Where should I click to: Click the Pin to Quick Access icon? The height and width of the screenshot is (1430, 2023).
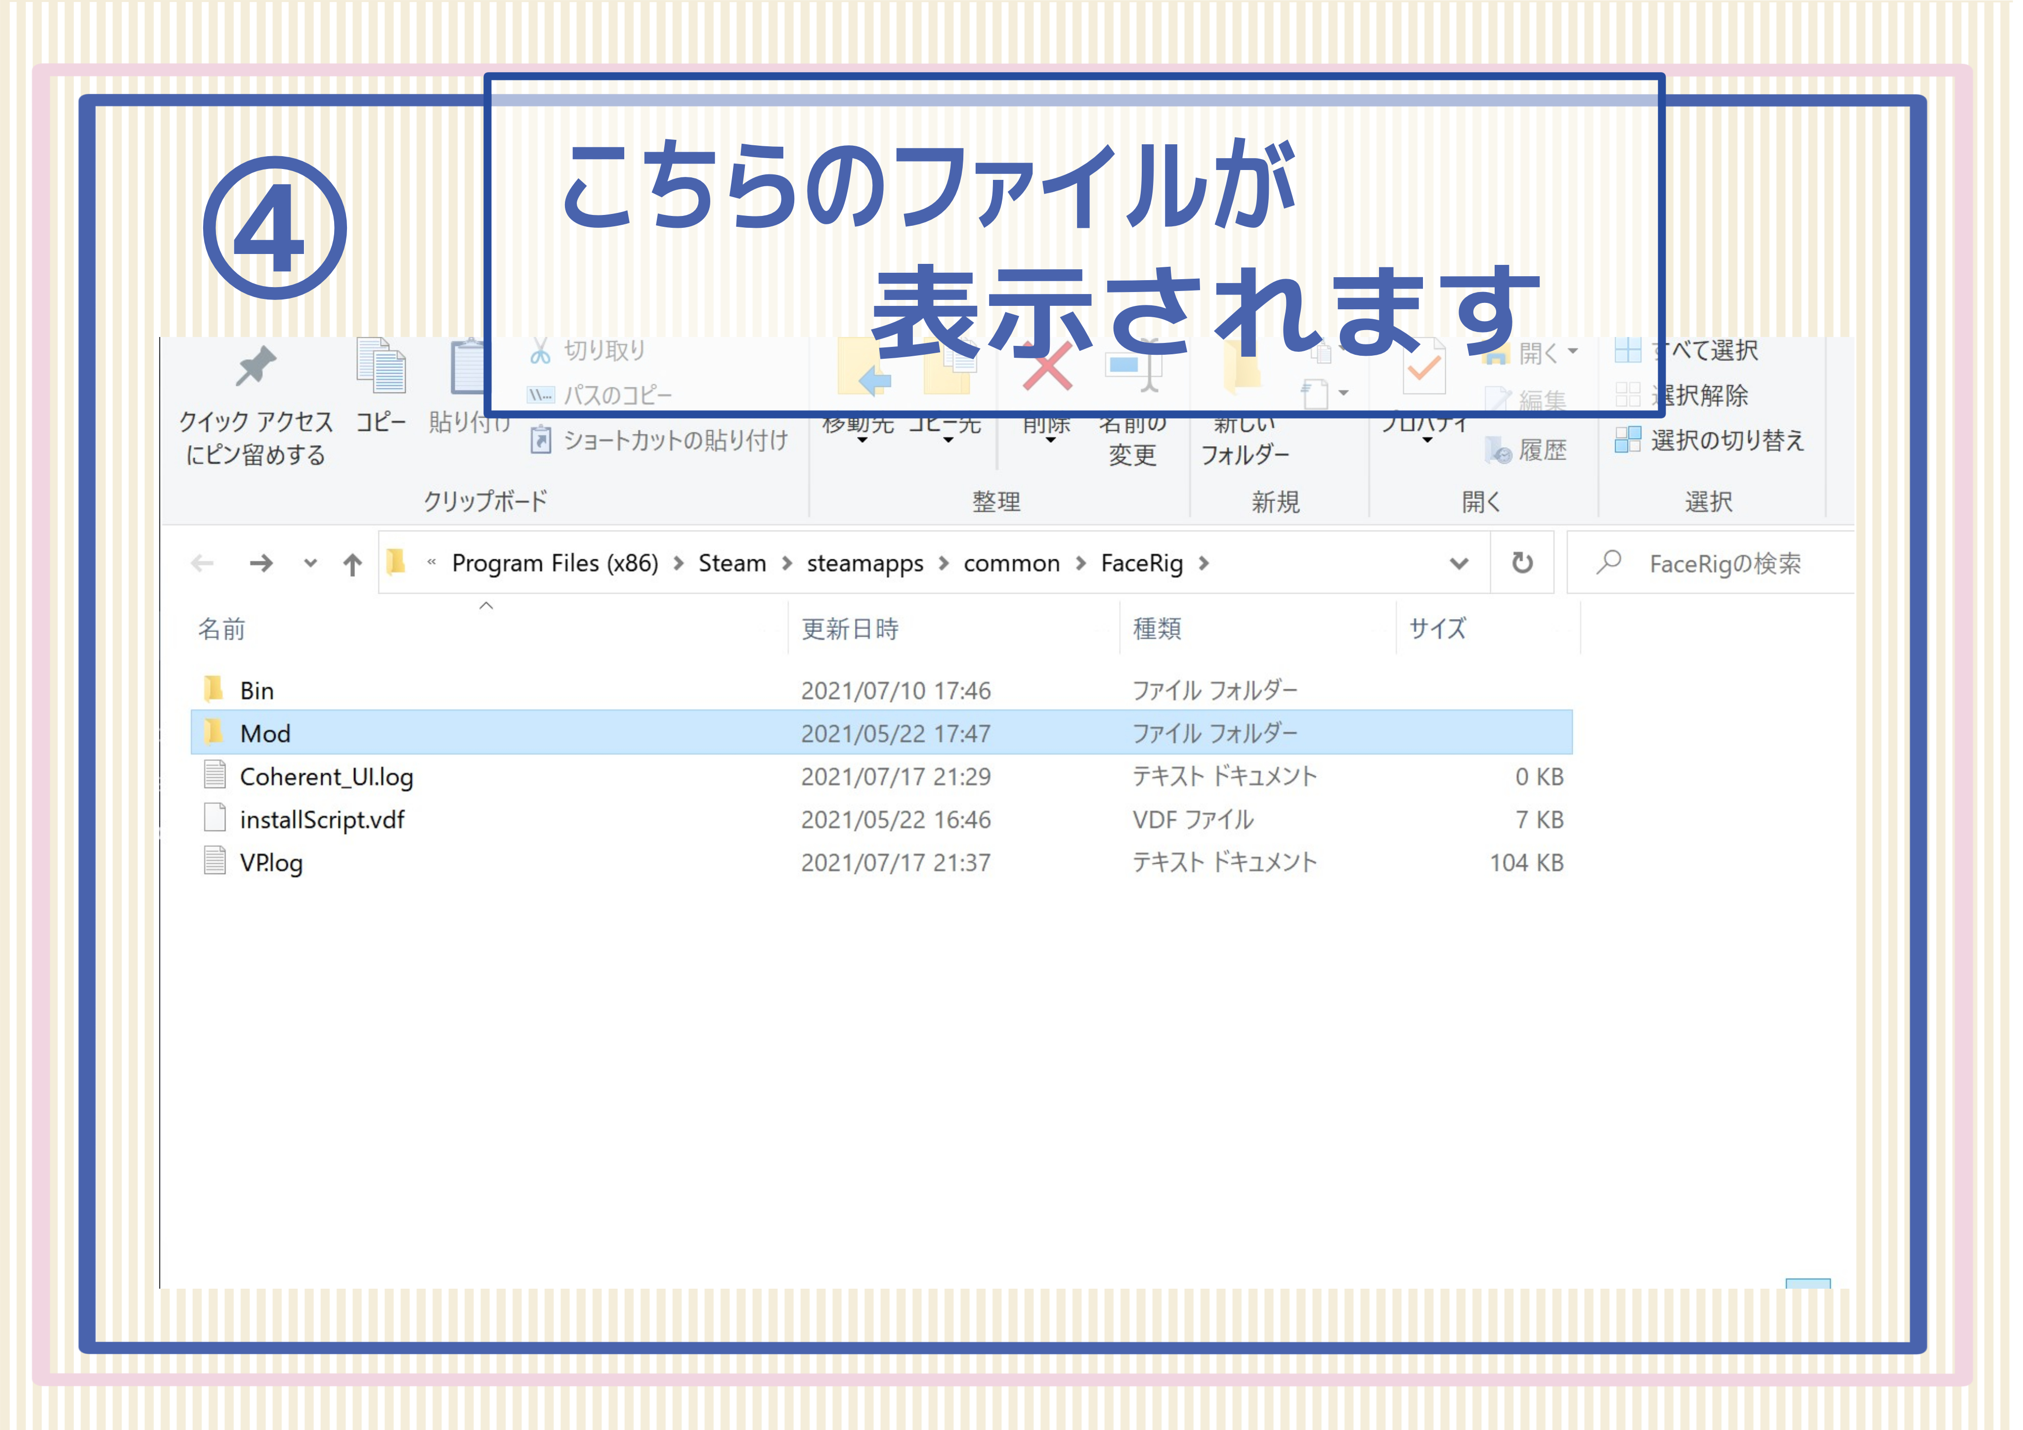(256, 367)
